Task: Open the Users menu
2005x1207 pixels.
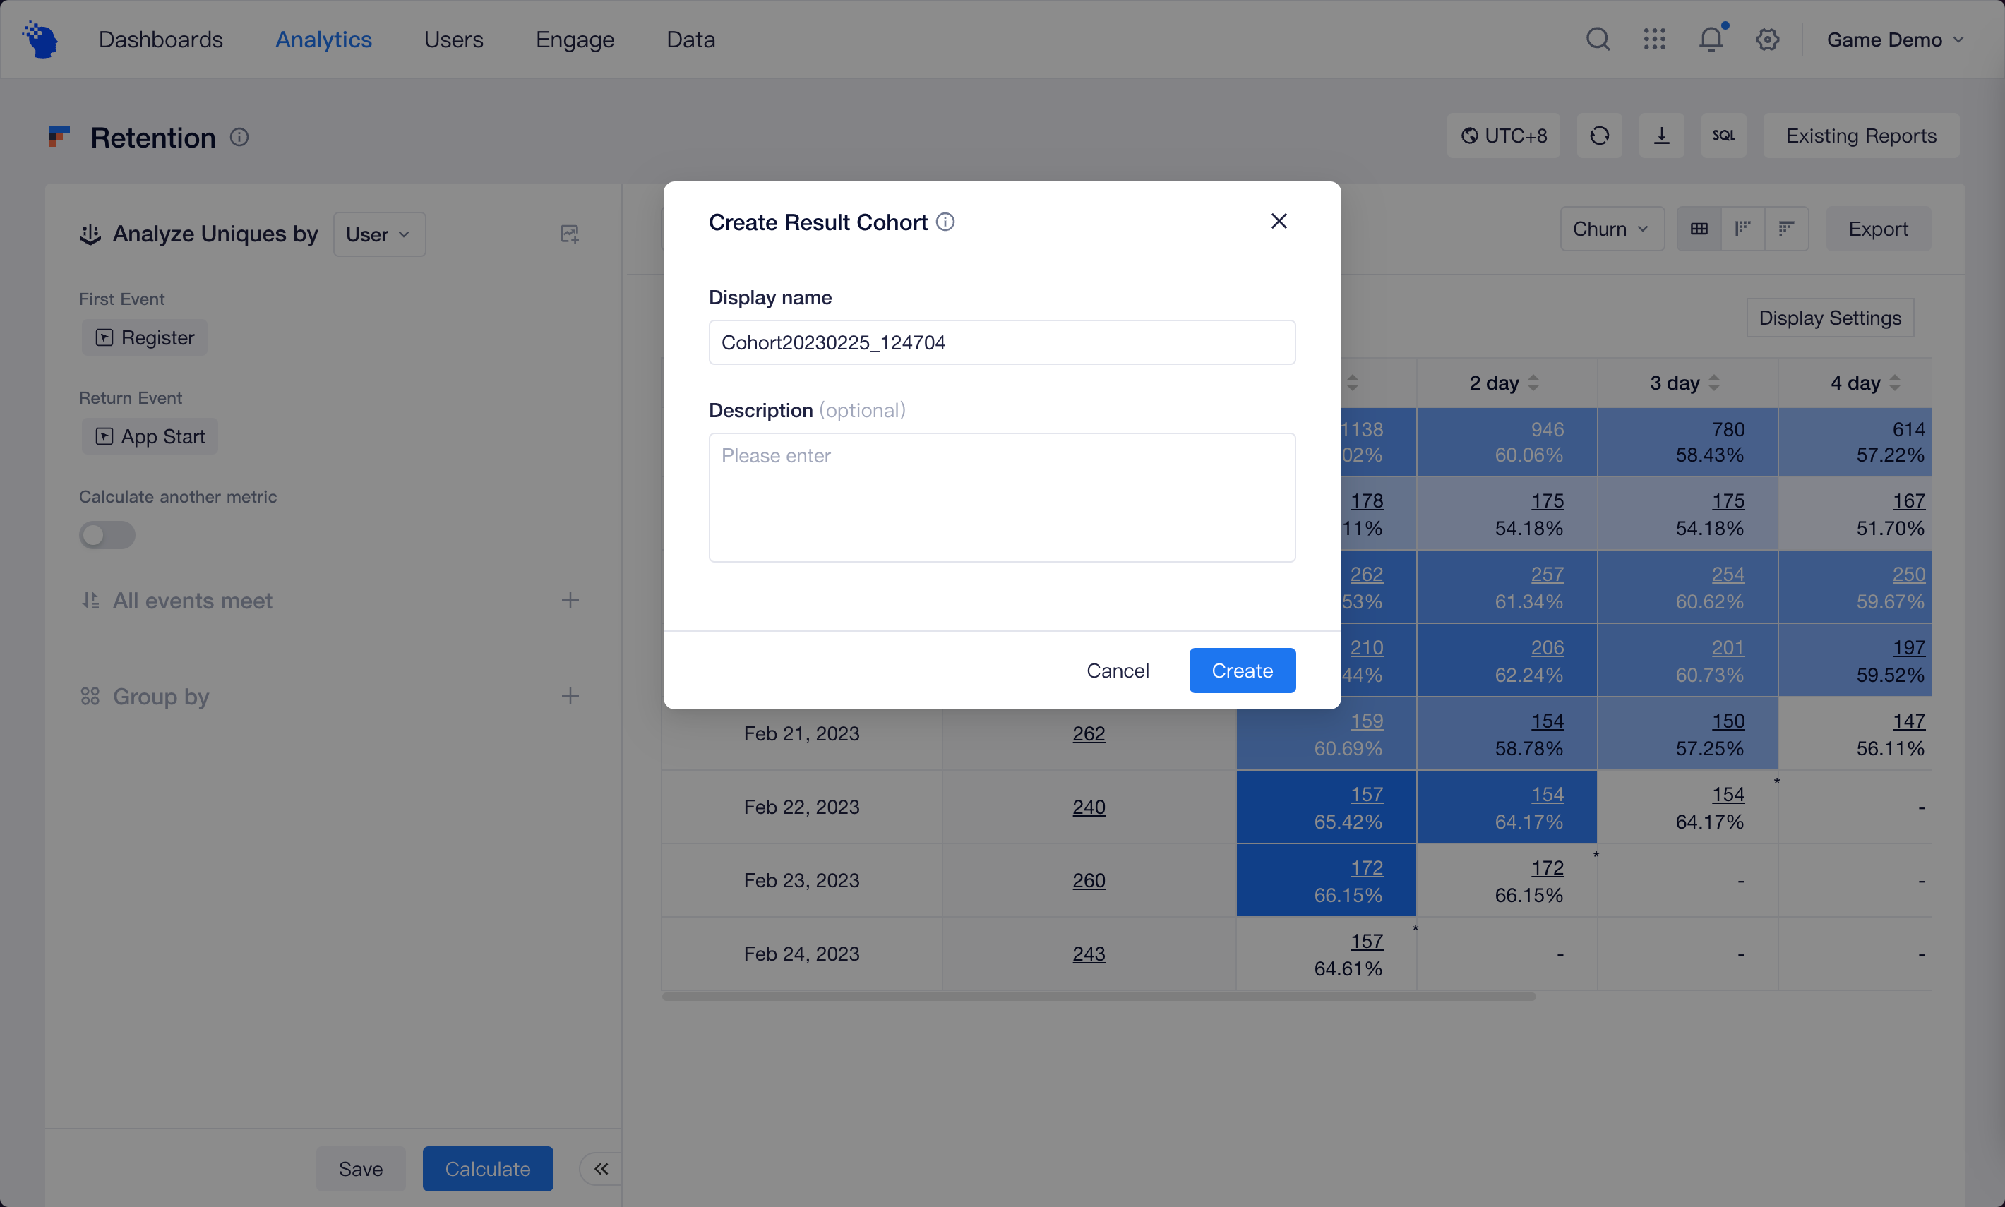Action: [x=454, y=39]
